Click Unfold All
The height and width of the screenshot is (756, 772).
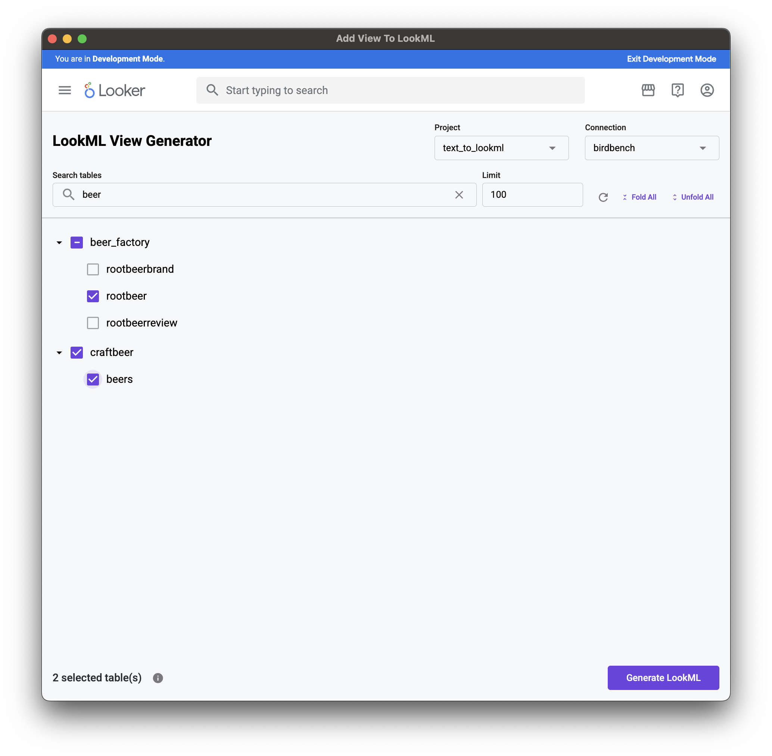692,197
